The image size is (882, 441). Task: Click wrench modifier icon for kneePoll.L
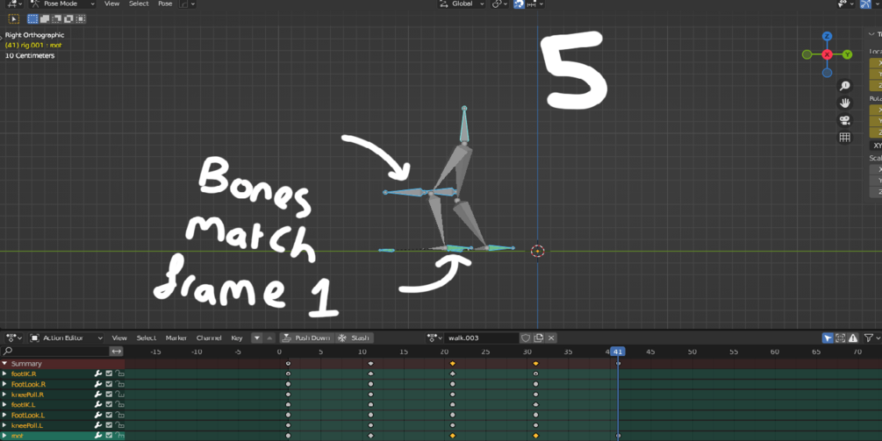(98, 425)
